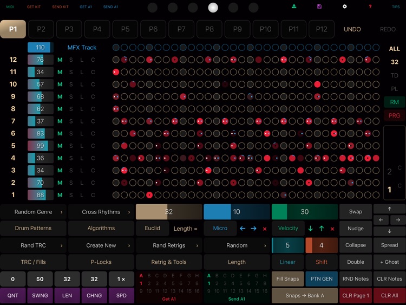Click the last step of track 4

point(376,158)
